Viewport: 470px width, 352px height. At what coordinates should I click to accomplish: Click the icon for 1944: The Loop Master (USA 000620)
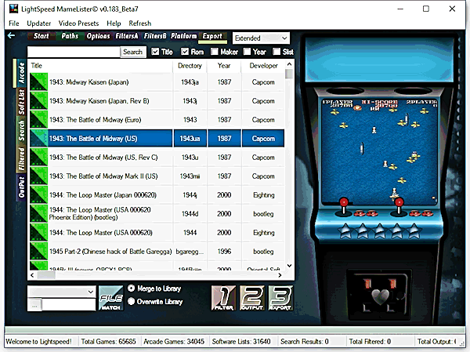click(38, 232)
